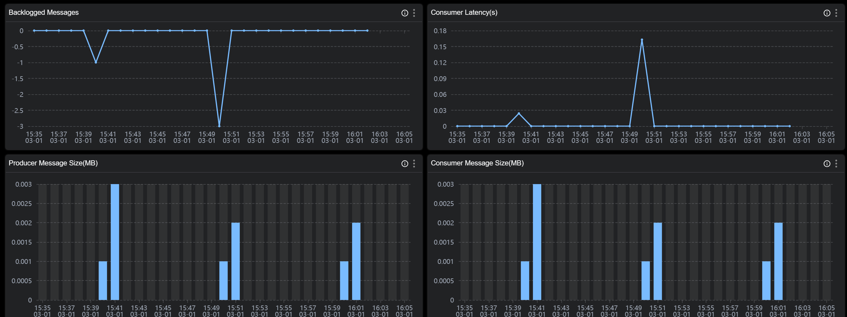Click tallest bar in Consumer Message Size chart
Viewport: 847px width, 317px height.
tap(537, 242)
